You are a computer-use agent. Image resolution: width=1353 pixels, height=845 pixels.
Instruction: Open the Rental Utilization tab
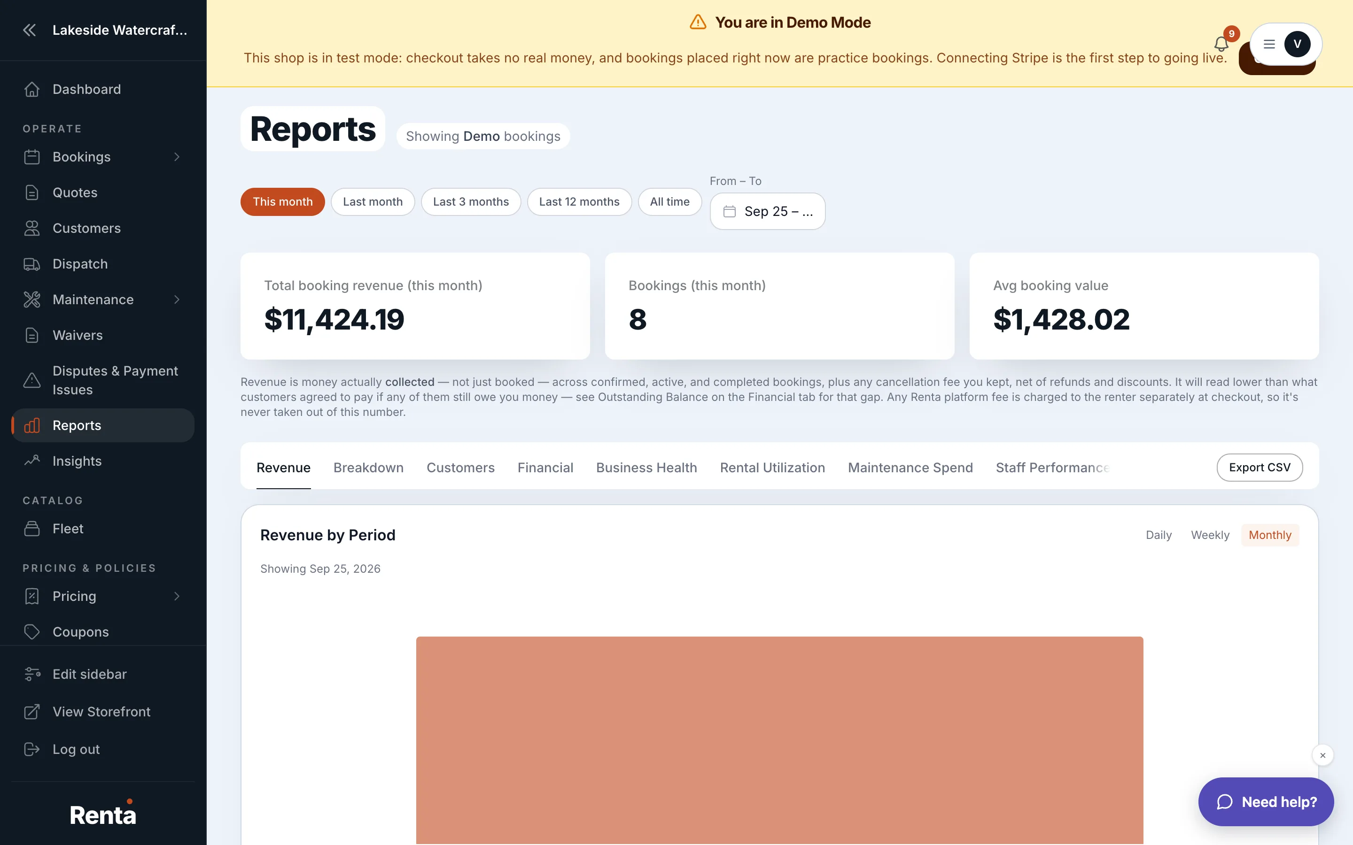pos(772,467)
